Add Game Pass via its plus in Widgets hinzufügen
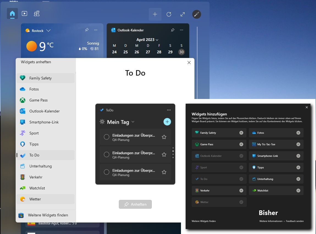The height and width of the screenshot is (234, 316). [x=241, y=144]
